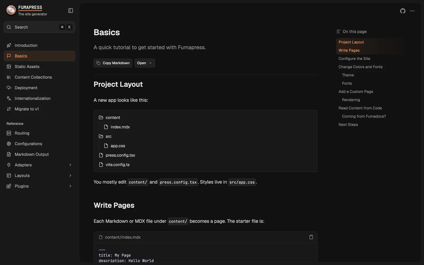Click the rocket icon beside Introduction

pos(9,45)
